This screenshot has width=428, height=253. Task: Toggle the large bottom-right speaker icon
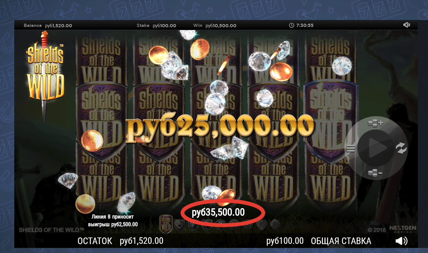pyautogui.click(x=401, y=241)
